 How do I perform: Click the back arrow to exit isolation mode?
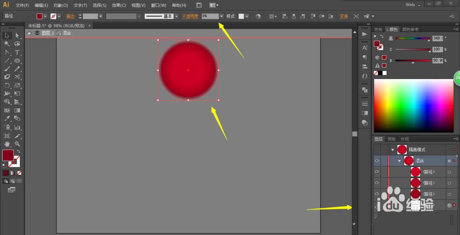tap(29, 33)
